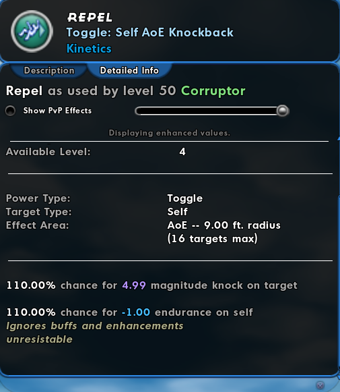This screenshot has width=340, height=392.
Task: Click the Toggle: Self AoE Knockback subtitle
Action: [x=150, y=32]
